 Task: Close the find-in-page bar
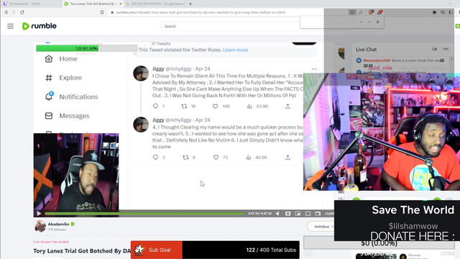point(378,22)
